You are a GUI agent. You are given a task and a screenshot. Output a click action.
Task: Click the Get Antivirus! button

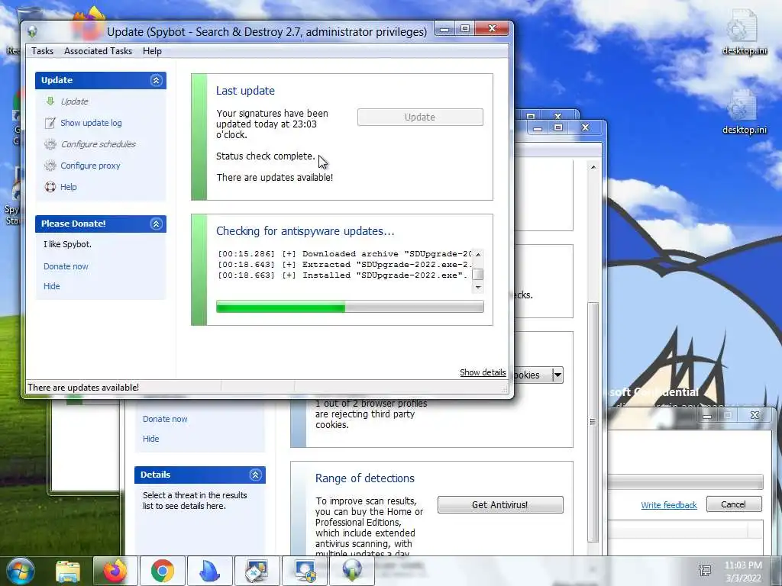click(x=500, y=505)
